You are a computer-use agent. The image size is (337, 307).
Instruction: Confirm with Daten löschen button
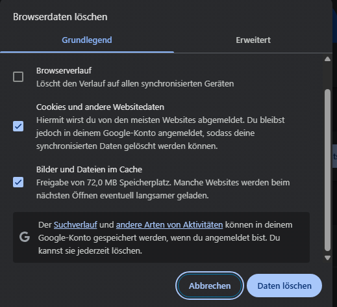point(284,286)
